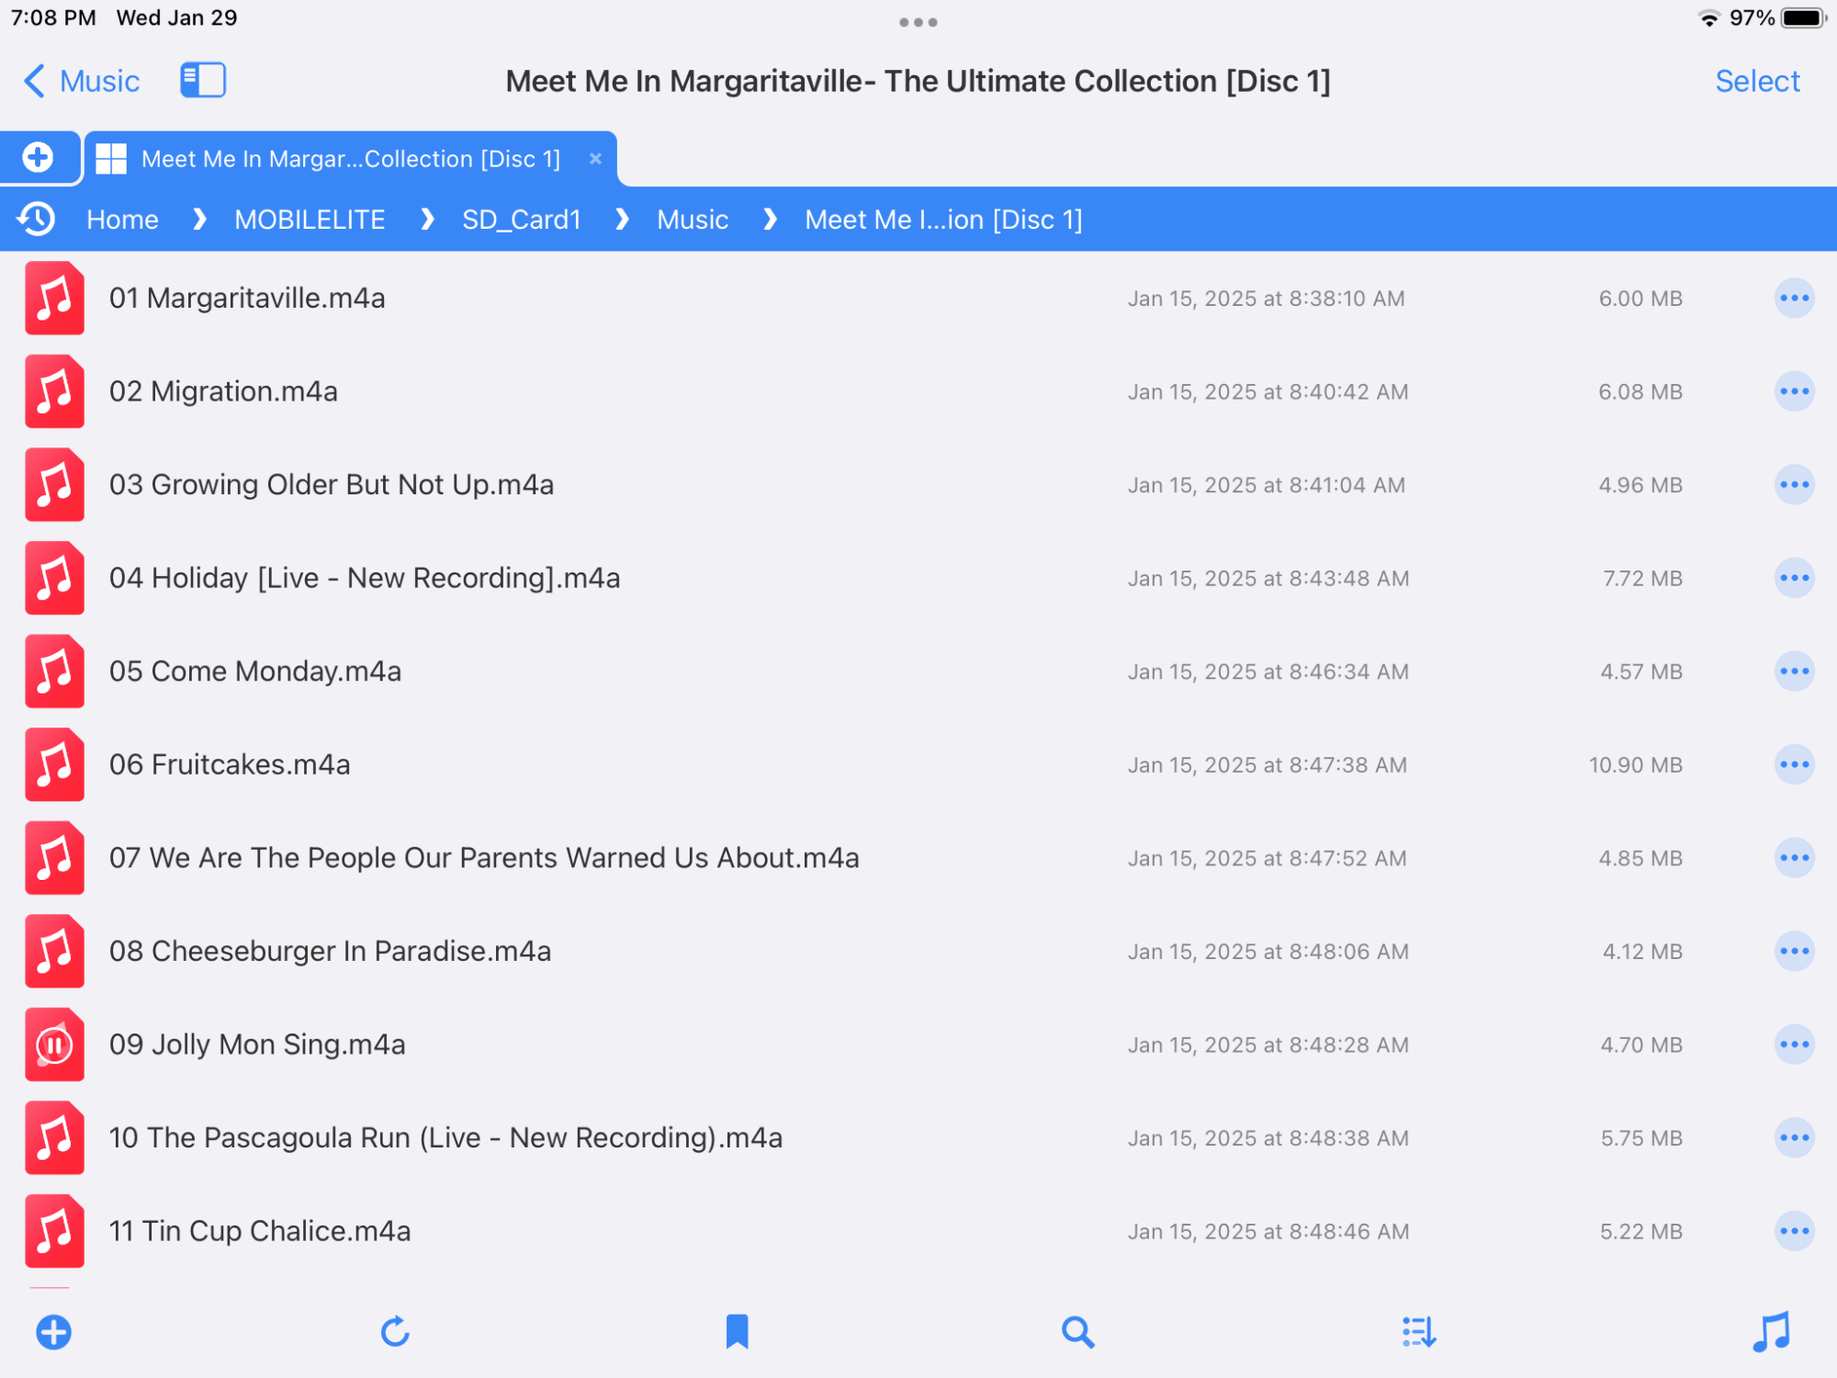Add a new tab with plus icon
Image resolution: width=1837 pixels, height=1378 pixels.
click(x=38, y=158)
